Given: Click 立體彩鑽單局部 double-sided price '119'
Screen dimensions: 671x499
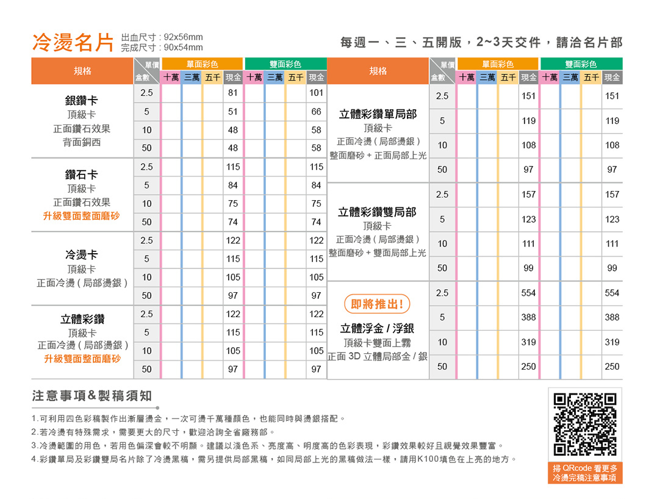Looking at the screenshot, I should (612, 121).
